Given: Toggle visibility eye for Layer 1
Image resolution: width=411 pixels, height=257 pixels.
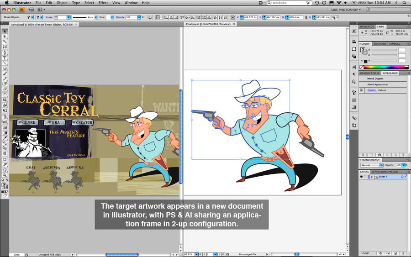Looking at the screenshot, I should click(361, 177).
